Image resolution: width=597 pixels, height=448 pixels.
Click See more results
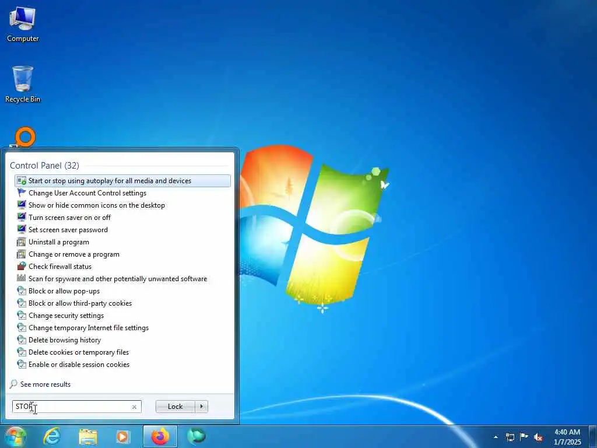click(45, 384)
